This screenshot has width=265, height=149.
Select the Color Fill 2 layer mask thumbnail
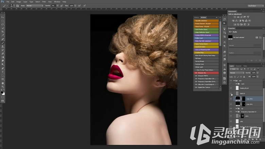(x=244, y=99)
